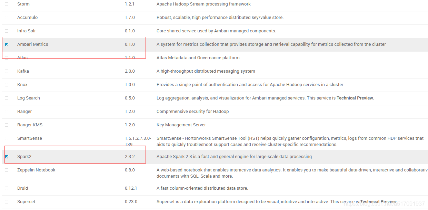
Task: Enable the SmartSense checkbox
Action: point(7,138)
